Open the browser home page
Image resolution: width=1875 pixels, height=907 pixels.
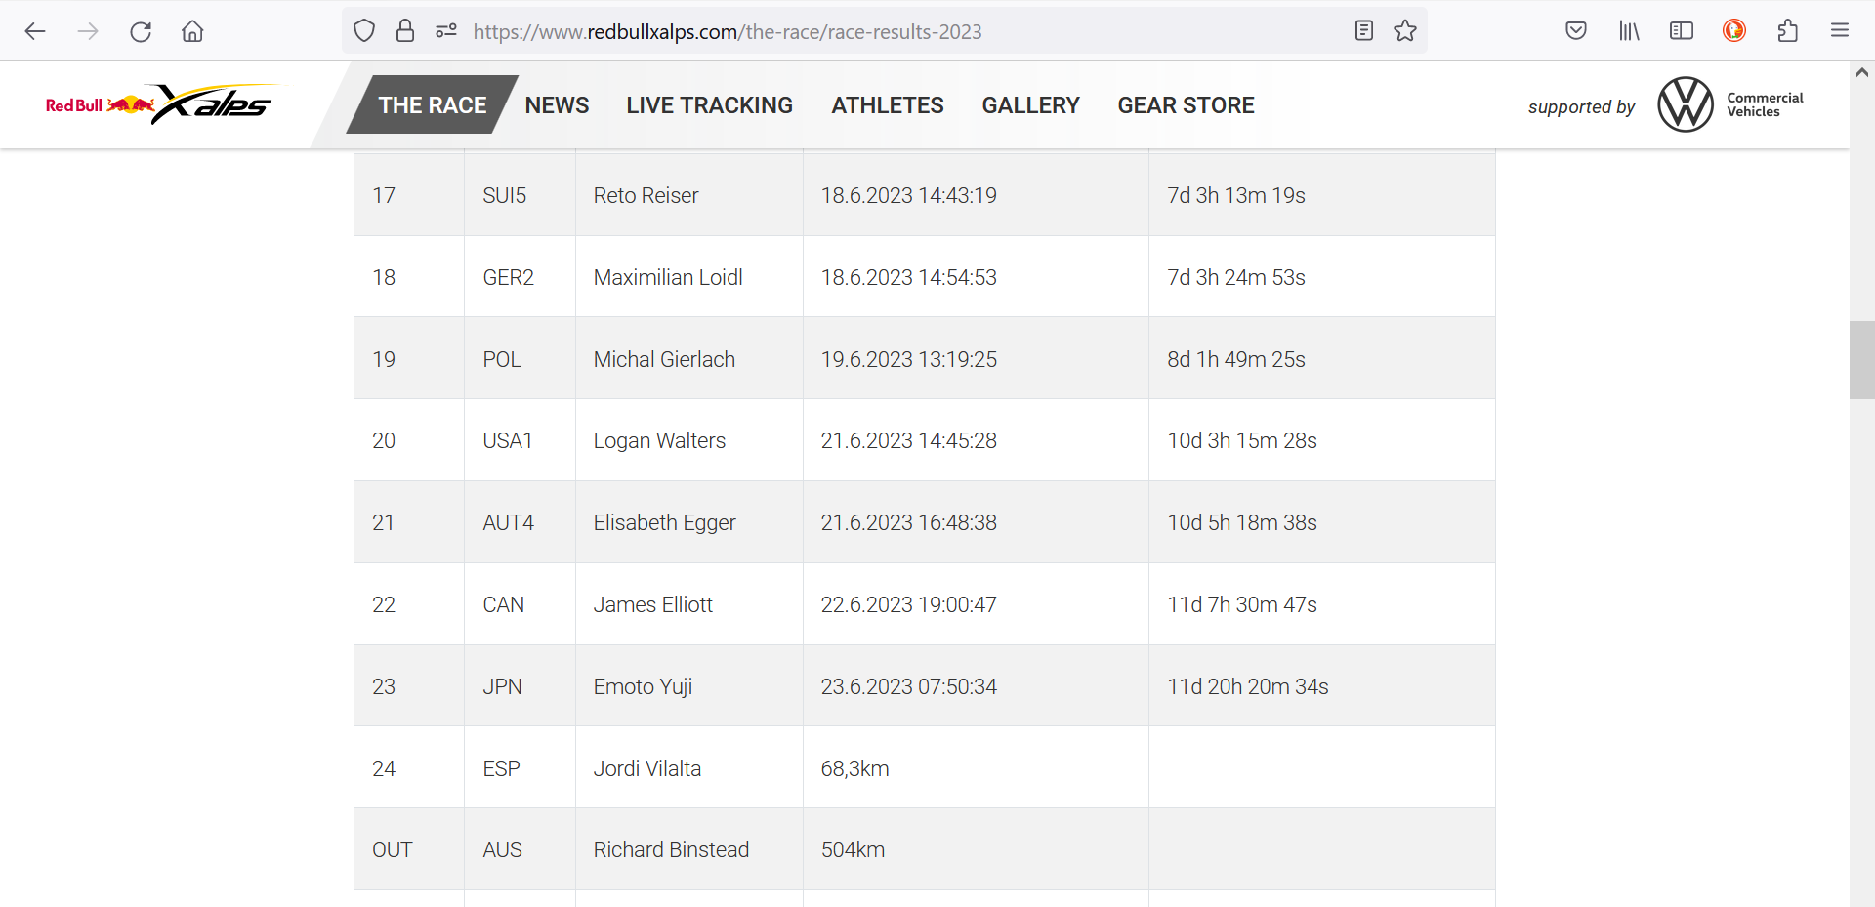point(192,31)
